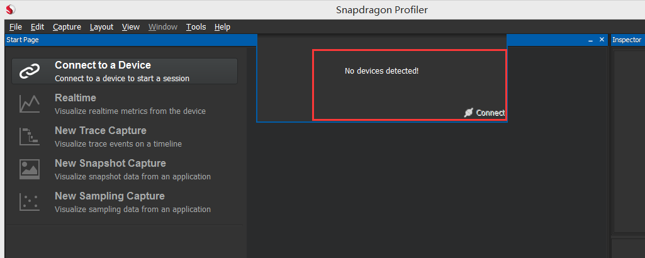This screenshot has width=645, height=258.
Task: Click the Connect to a Device chain-link icon
Action: tap(30, 72)
